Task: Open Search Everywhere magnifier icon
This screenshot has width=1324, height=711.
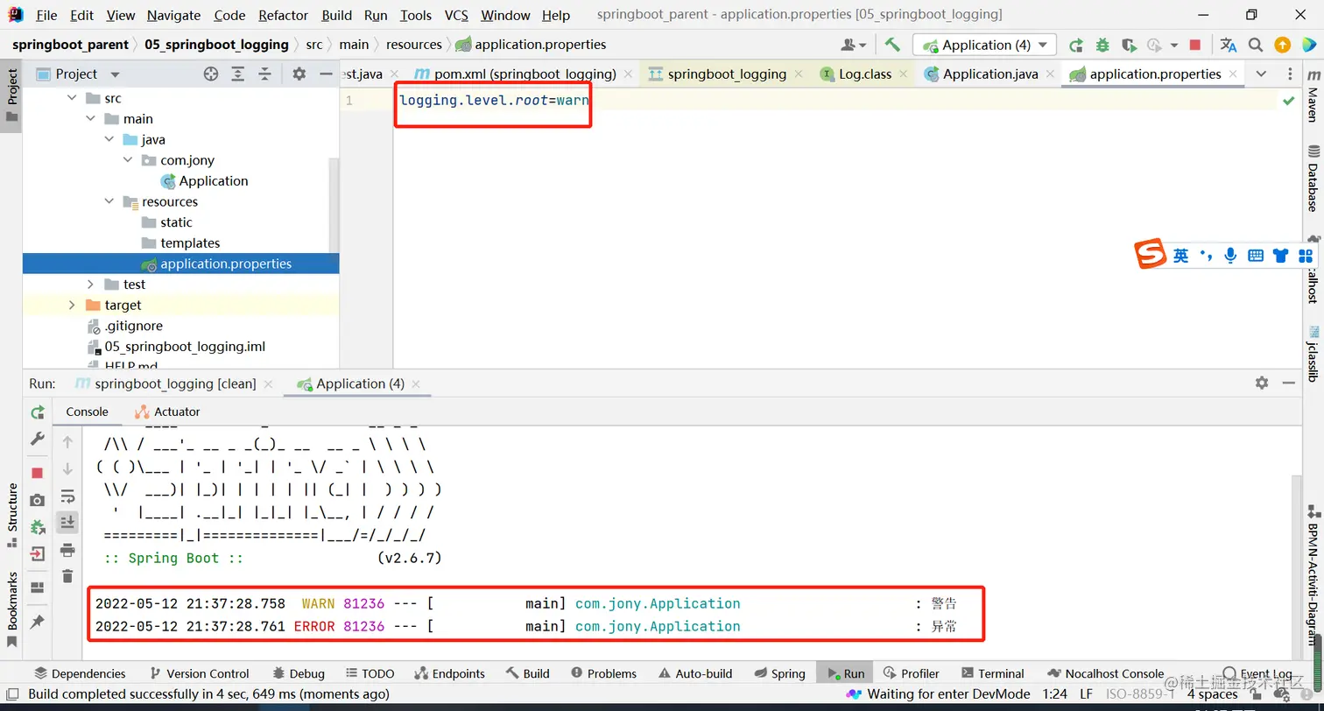Action: coord(1256,45)
